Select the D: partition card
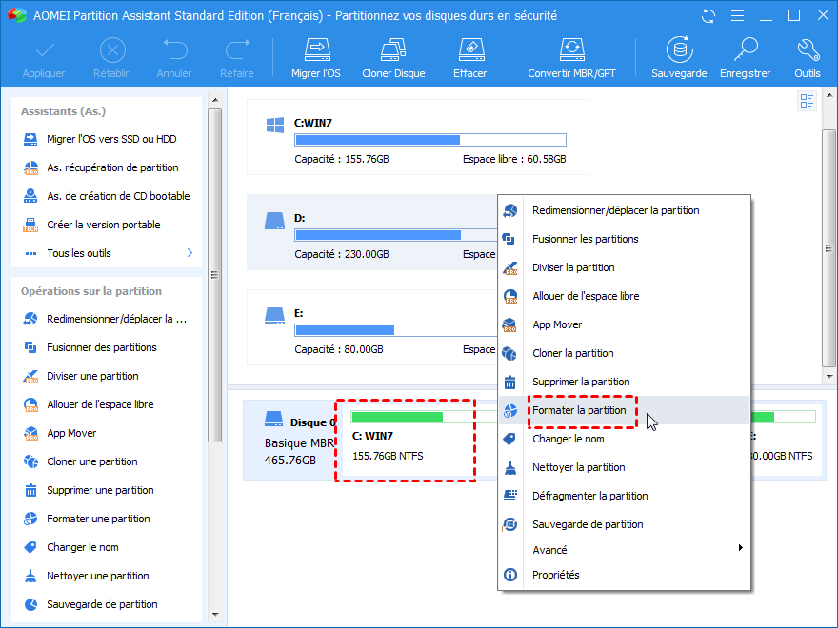Screen dimensions: 838x628 pos(372,232)
